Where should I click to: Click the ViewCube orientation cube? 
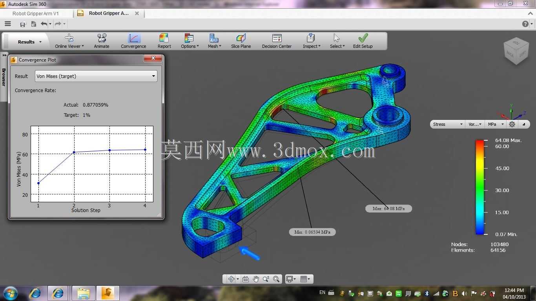pyautogui.click(x=516, y=51)
